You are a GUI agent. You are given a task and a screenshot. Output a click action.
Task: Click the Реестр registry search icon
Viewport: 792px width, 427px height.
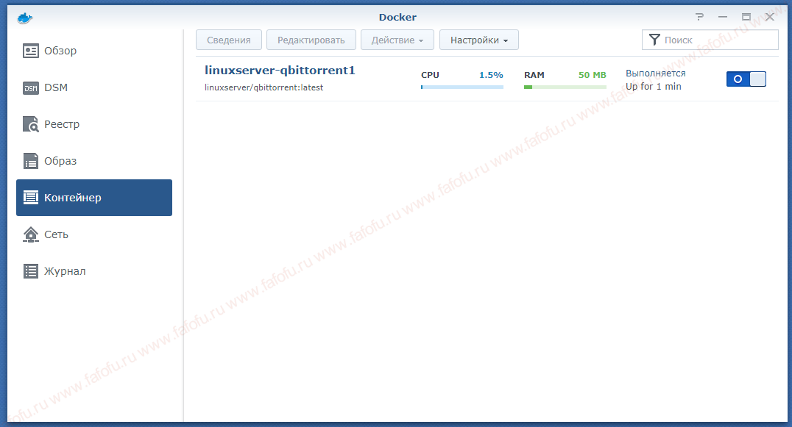(x=31, y=124)
